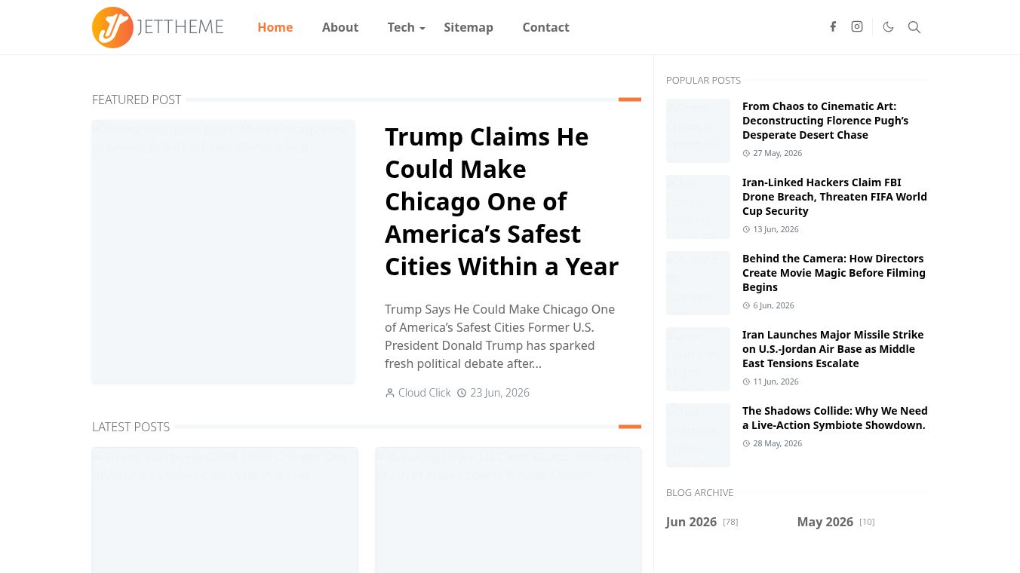The height and width of the screenshot is (573, 1020).
Task: Click the Behind the Camera post thumbnail
Action: [698, 283]
